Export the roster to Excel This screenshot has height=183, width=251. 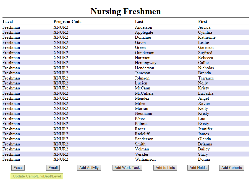click(x=18, y=168)
